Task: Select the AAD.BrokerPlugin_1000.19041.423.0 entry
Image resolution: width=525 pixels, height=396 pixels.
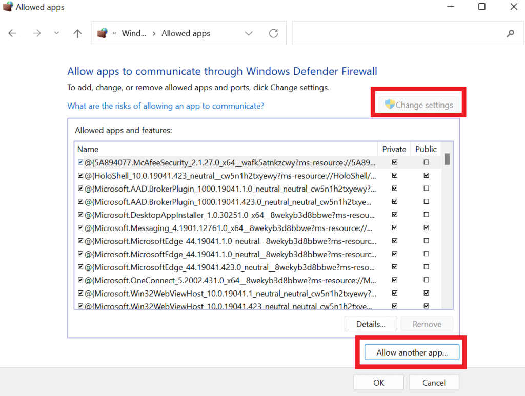Action: pyautogui.click(x=228, y=202)
